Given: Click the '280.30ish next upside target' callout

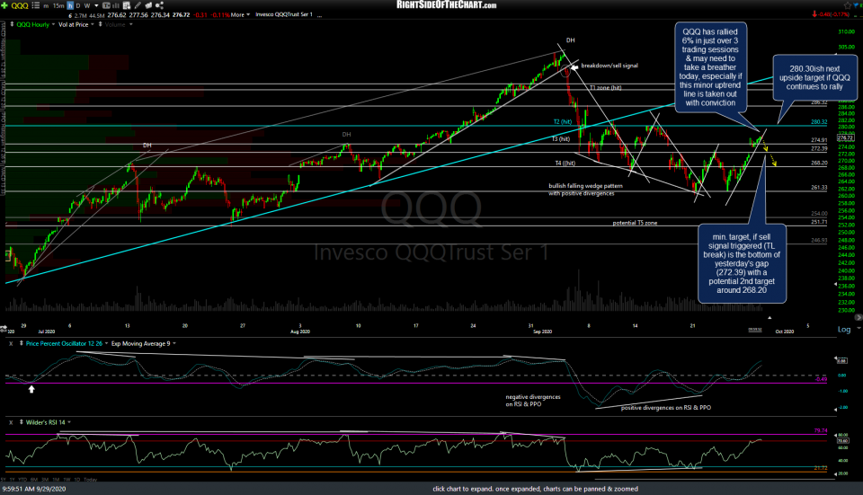Looking at the screenshot, I should [x=814, y=77].
